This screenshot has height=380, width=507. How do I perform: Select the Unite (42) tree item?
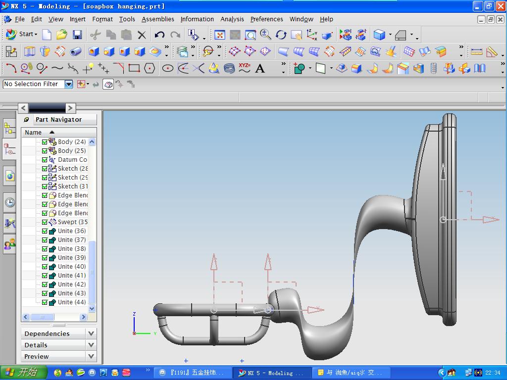[x=72, y=285]
